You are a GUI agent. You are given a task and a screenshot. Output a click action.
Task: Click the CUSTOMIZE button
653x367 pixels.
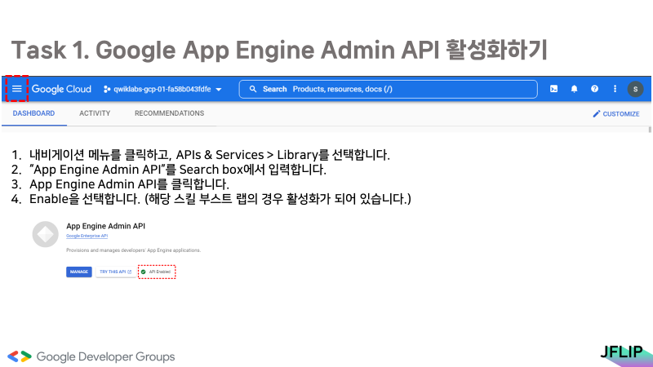click(x=616, y=113)
